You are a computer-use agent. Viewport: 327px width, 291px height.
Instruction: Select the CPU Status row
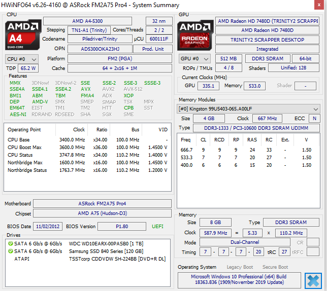(x=87, y=155)
